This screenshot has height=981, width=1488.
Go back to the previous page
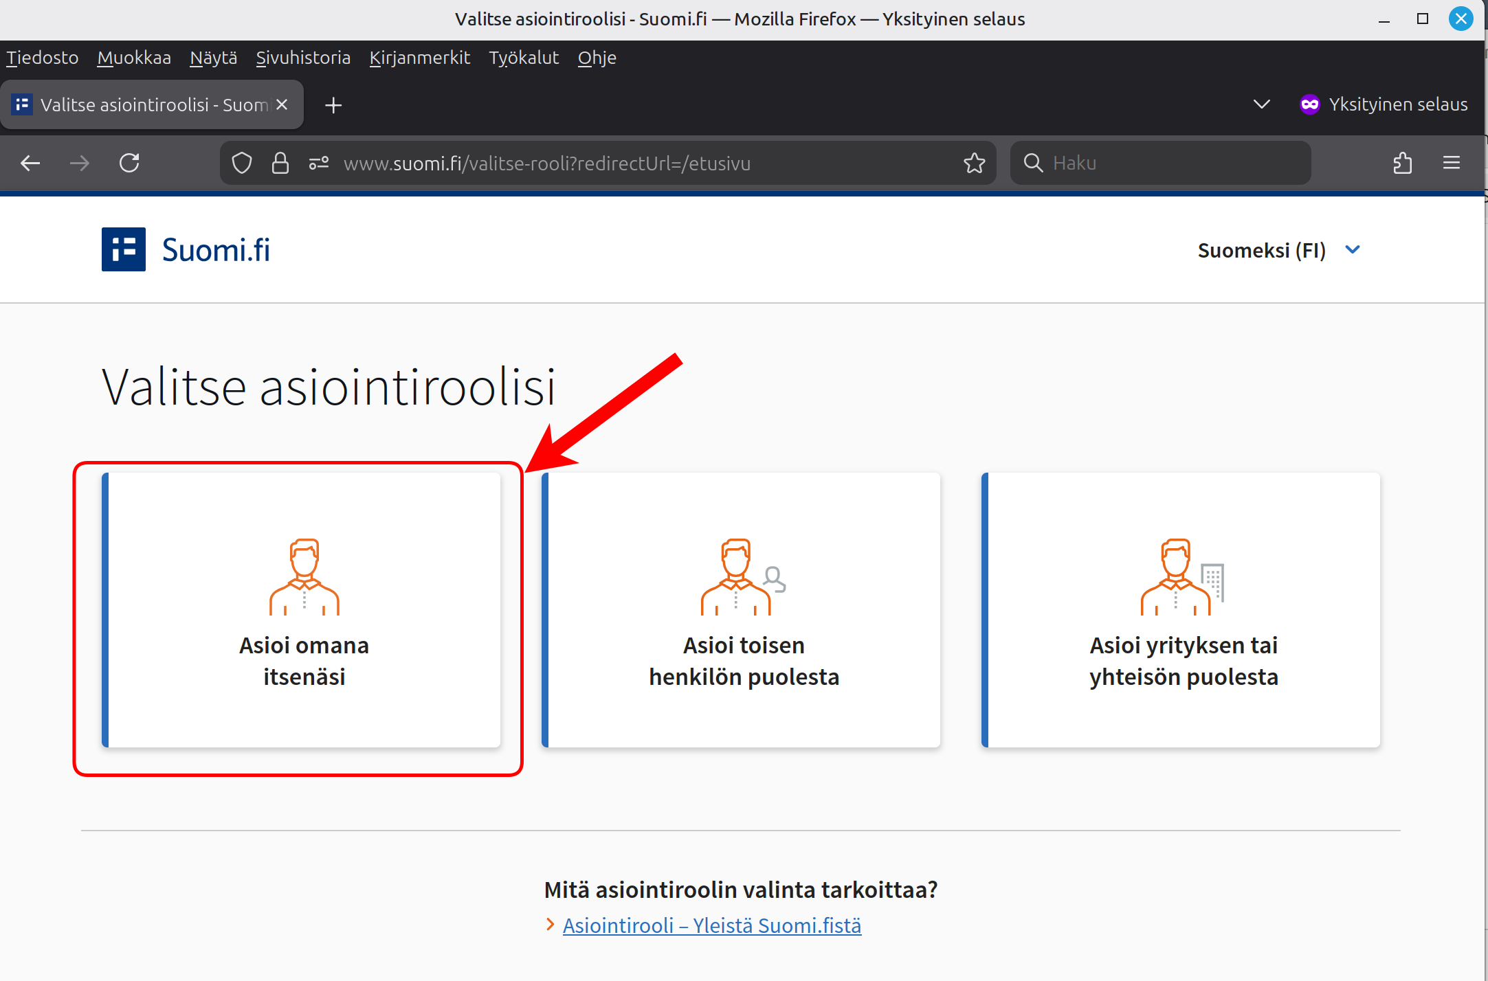tap(30, 163)
